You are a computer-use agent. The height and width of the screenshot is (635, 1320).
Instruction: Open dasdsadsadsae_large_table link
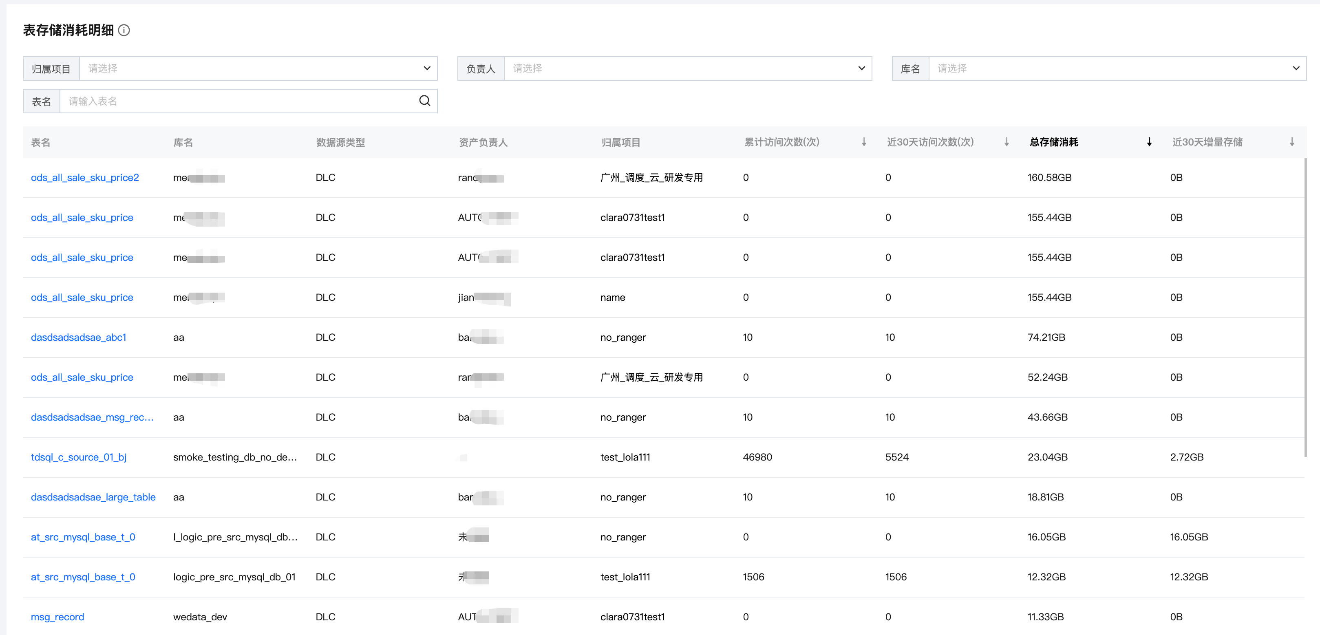pyautogui.click(x=93, y=497)
